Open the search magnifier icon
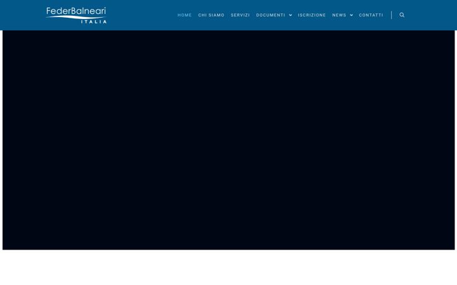Screen dimensions: 457x285 point(402,15)
